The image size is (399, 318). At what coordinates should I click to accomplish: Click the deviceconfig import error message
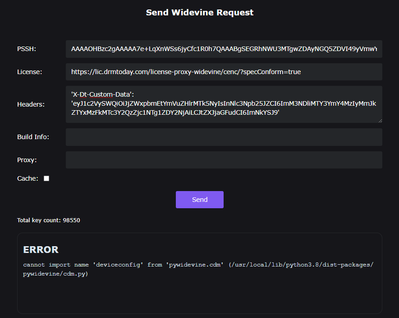(198, 269)
